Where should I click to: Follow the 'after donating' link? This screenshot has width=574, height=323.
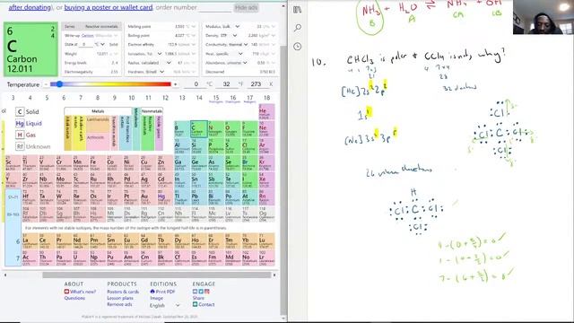pos(30,7)
